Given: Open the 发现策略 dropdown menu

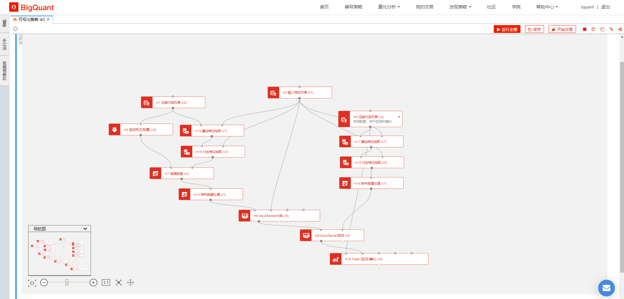Looking at the screenshot, I should tap(460, 7).
